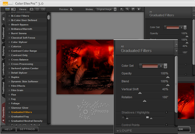Click the light bulb background icon

coord(139,9)
